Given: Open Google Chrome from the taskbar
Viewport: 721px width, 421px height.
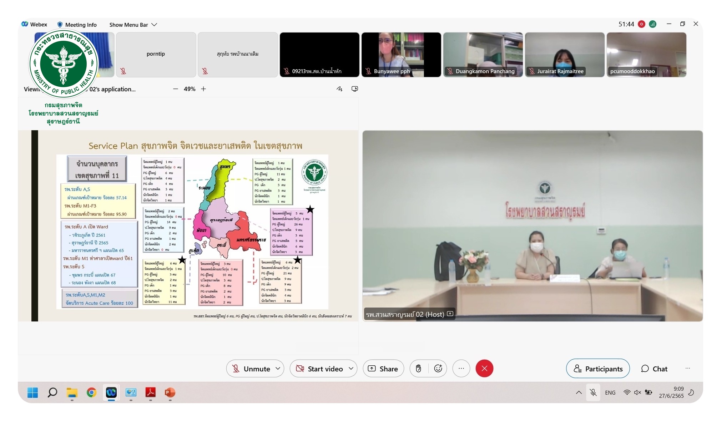Looking at the screenshot, I should [92, 392].
